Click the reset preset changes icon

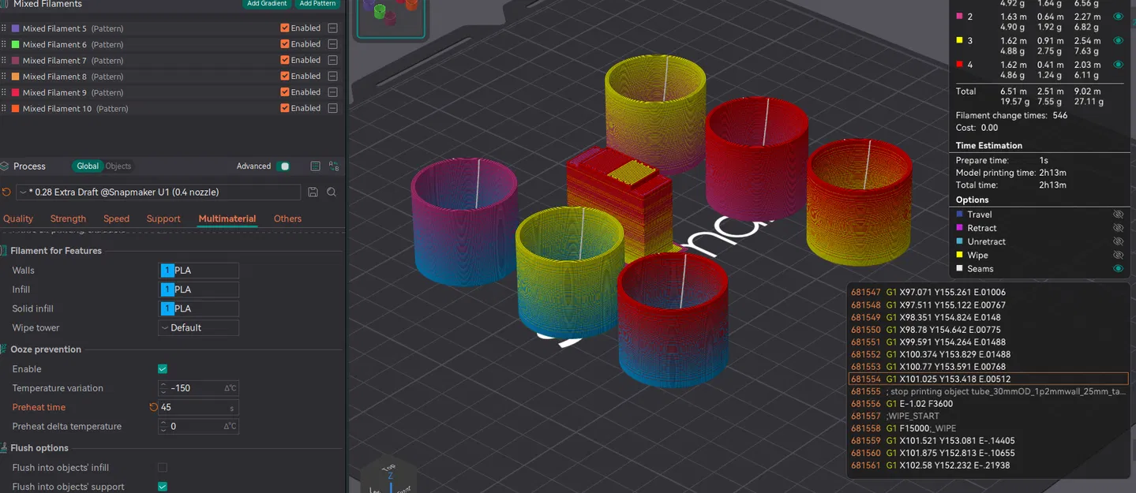click(x=6, y=192)
